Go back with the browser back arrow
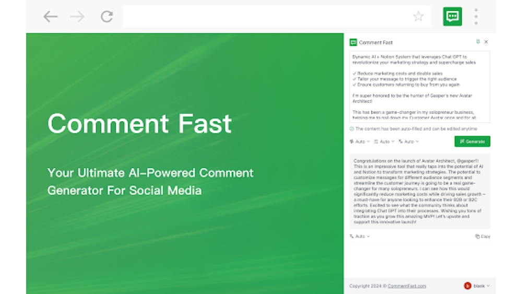 pyautogui.click(x=51, y=16)
